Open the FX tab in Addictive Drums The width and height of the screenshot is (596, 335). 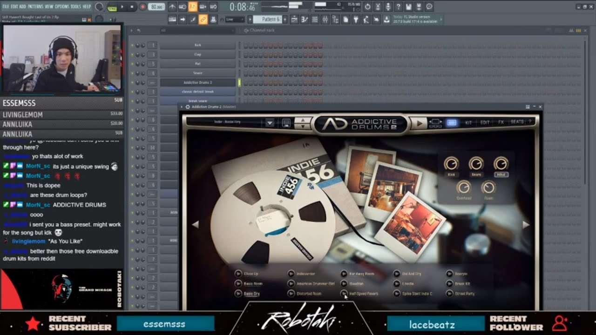point(501,122)
